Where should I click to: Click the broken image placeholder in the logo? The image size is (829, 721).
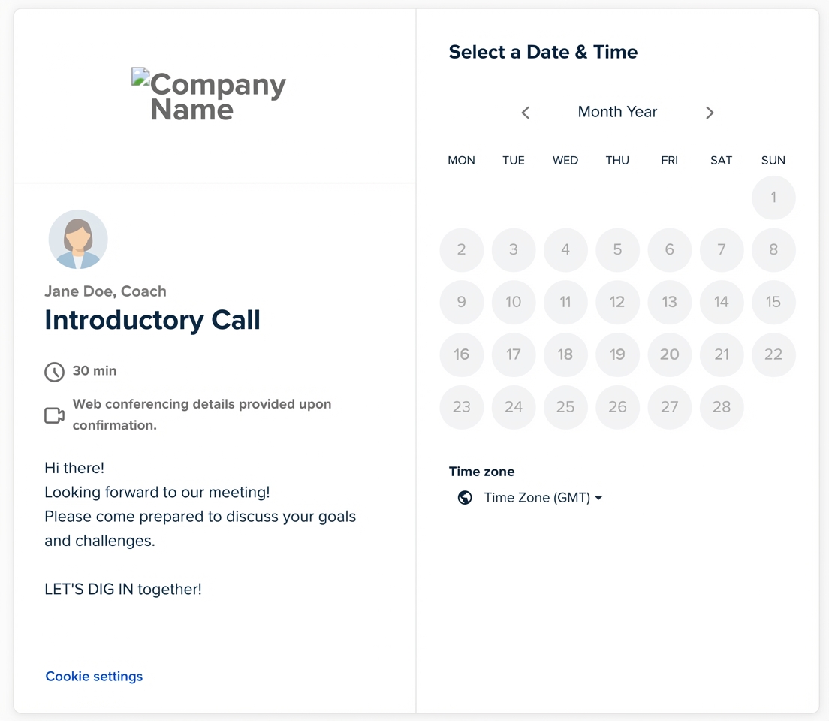click(140, 76)
